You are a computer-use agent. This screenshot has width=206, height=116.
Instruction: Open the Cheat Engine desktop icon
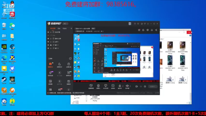[12, 49]
